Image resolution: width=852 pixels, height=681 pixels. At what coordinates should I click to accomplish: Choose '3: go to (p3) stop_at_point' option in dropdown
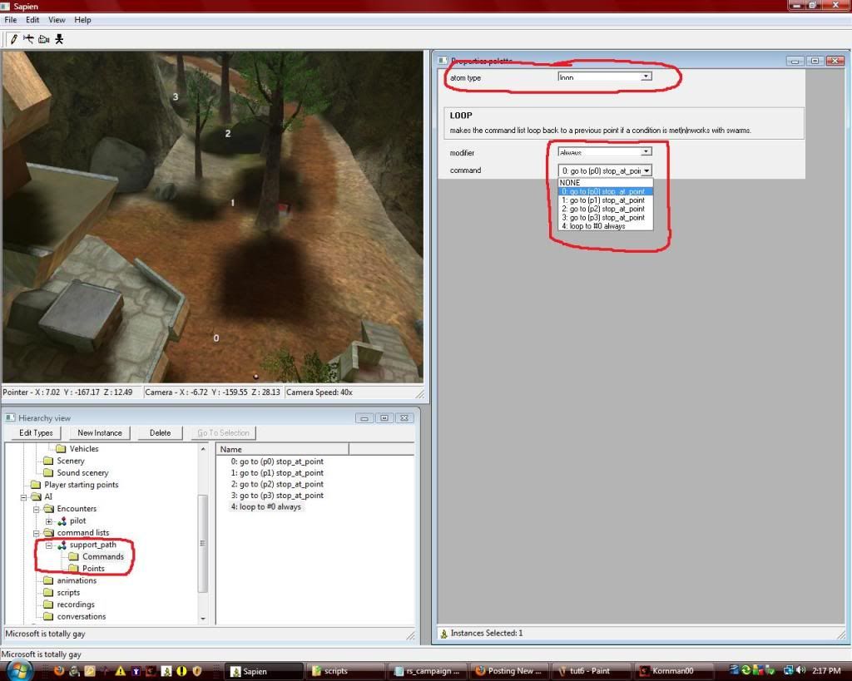click(606, 218)
